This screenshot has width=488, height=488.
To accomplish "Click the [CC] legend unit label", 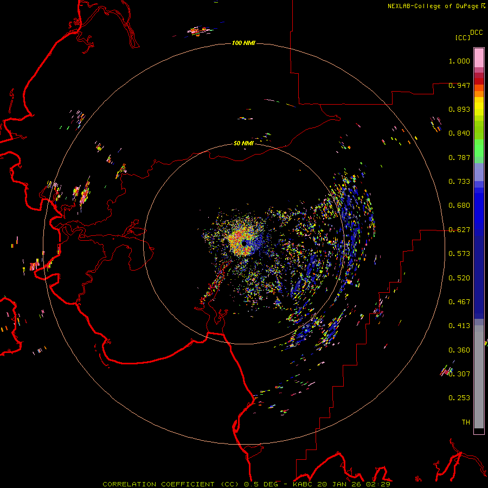I will 463,37.
